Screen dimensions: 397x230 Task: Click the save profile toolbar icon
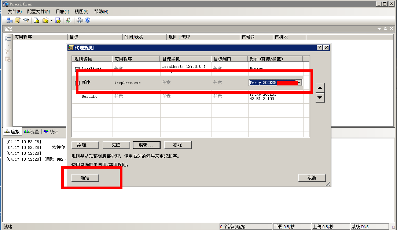tap(58, 20)
